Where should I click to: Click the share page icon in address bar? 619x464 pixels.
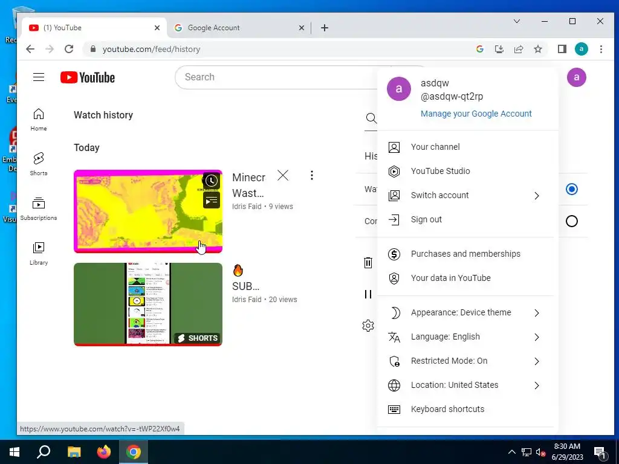[x=518, y=49]
